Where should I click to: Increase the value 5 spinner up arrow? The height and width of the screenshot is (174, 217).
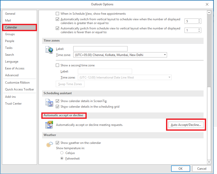(x=199, y=20)
